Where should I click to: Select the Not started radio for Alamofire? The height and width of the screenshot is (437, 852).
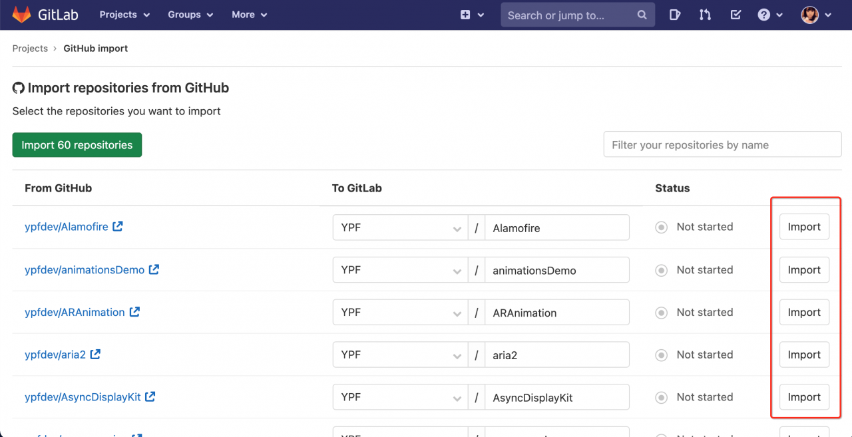click(661, 227)
